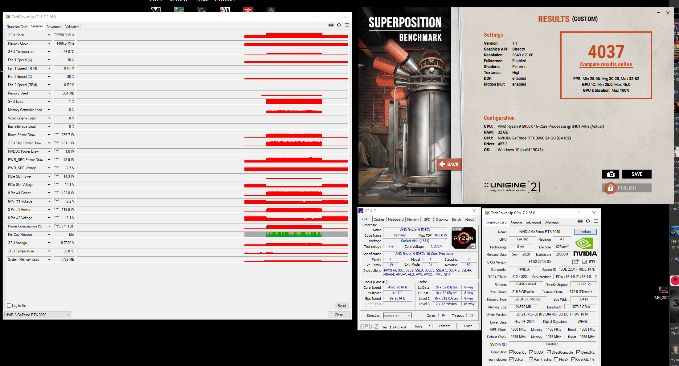Enable the Log to file checkbox
Image resolution: width=679 pixels, height=366 pixels.
[9, 306]
